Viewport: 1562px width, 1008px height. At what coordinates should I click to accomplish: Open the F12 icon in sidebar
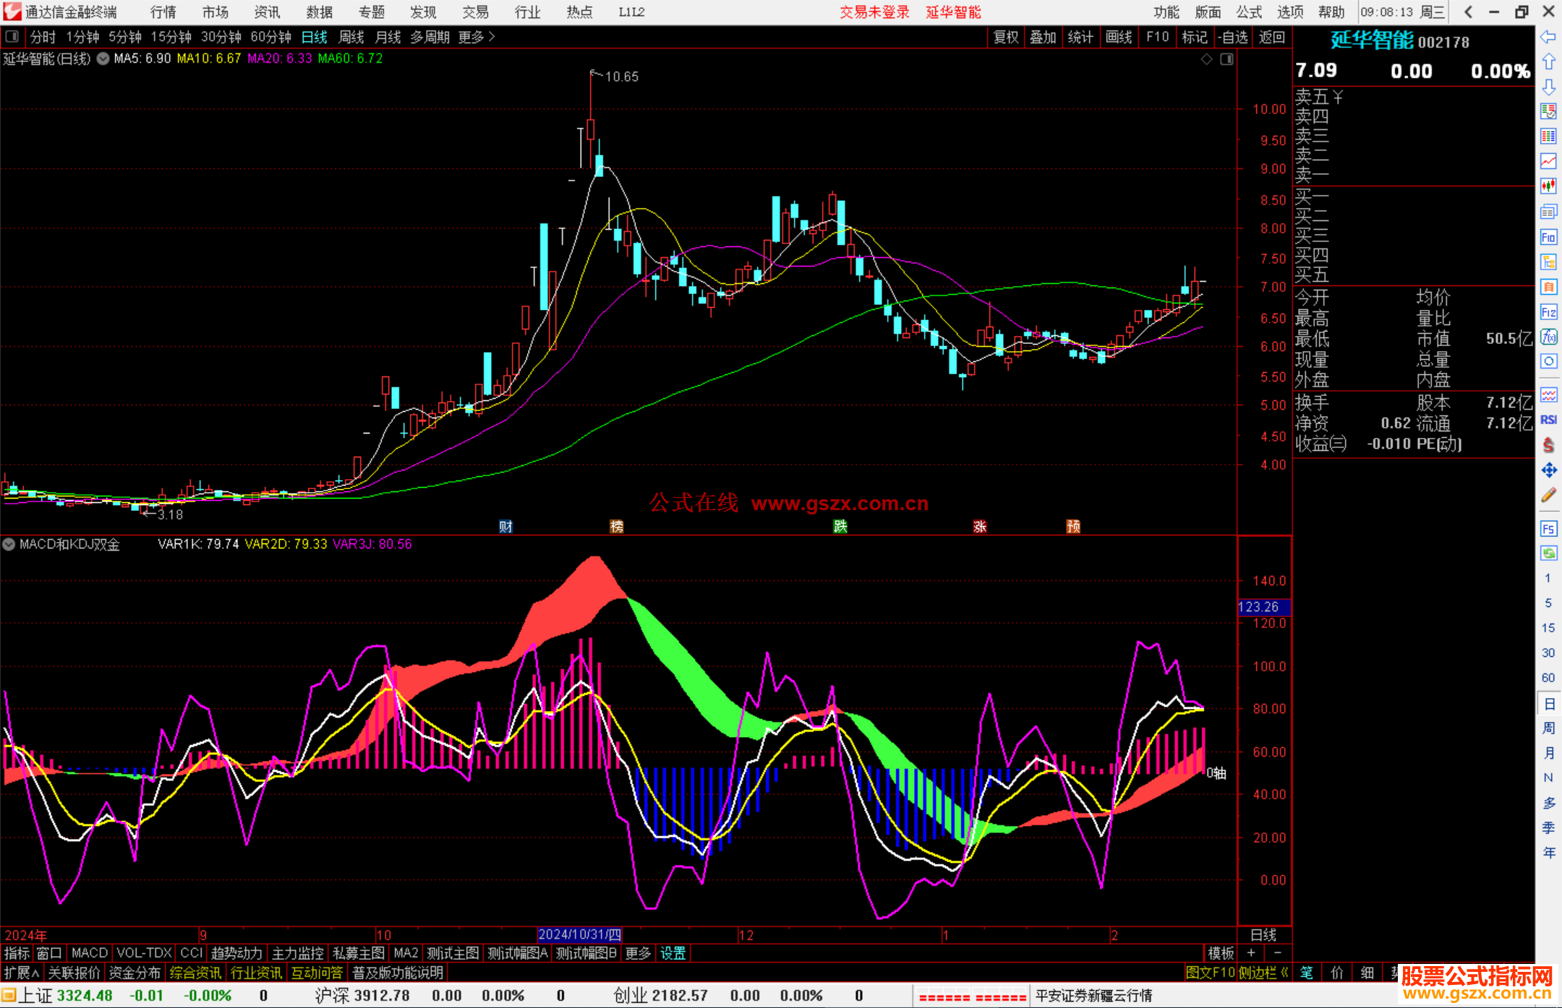tap(1548, 312)
